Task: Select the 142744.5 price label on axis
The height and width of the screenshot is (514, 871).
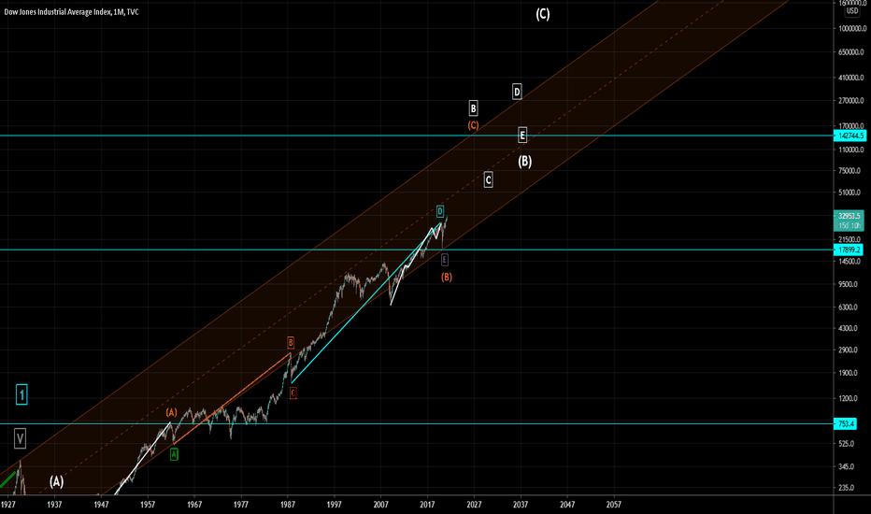Action: click(x=850, y=136)
